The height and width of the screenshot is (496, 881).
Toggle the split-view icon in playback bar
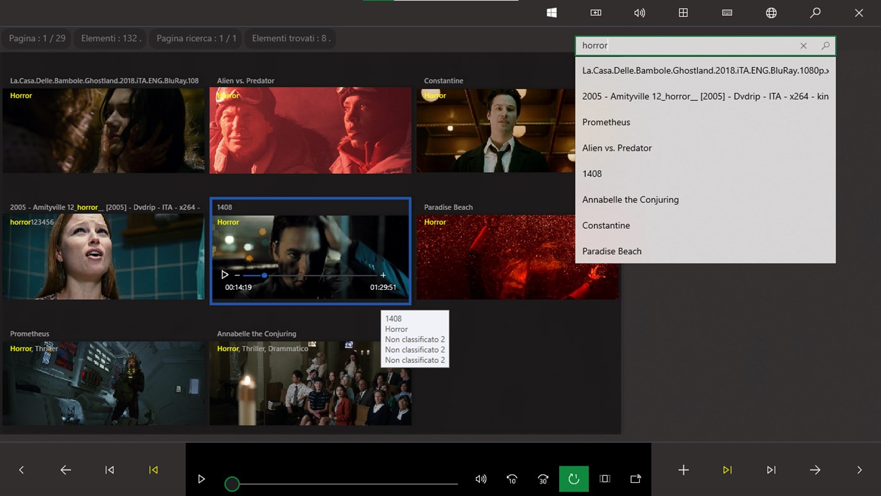pos(604,479)
